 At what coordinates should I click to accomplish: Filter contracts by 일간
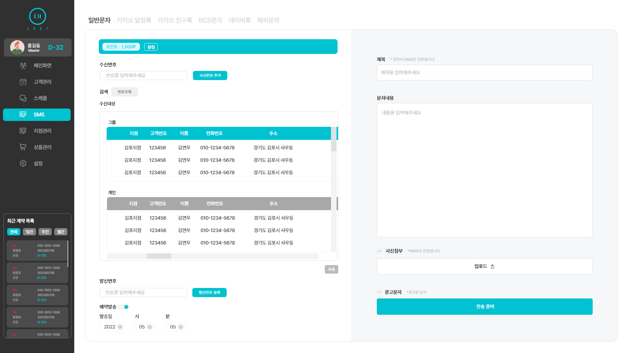coord(29,232)
